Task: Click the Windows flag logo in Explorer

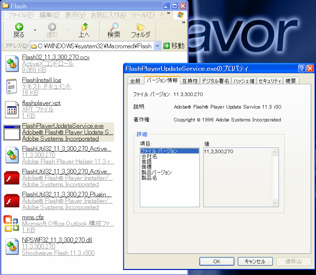Action: (180, 15)
